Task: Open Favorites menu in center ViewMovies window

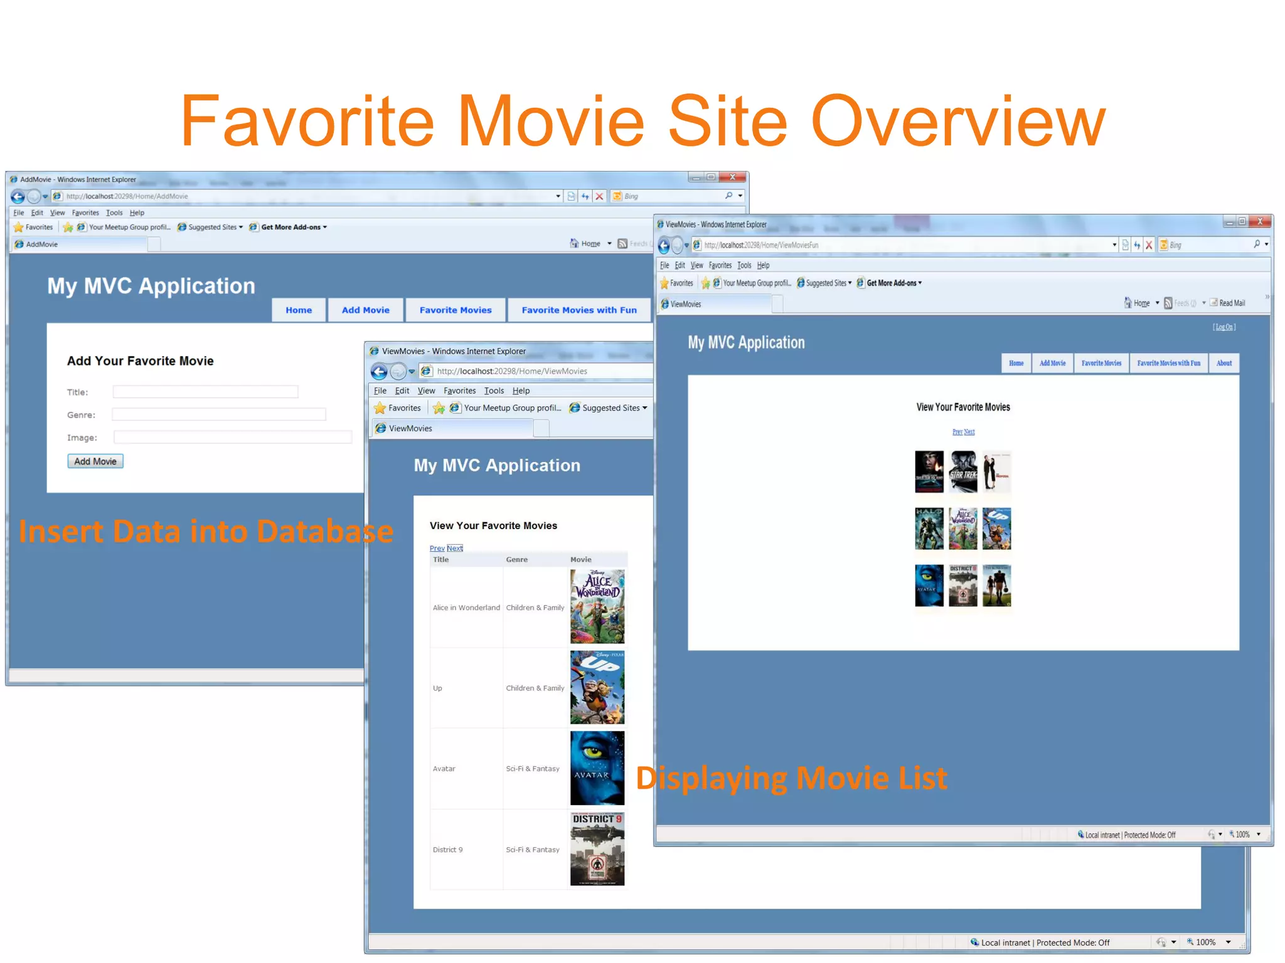Action: (460, 391)
